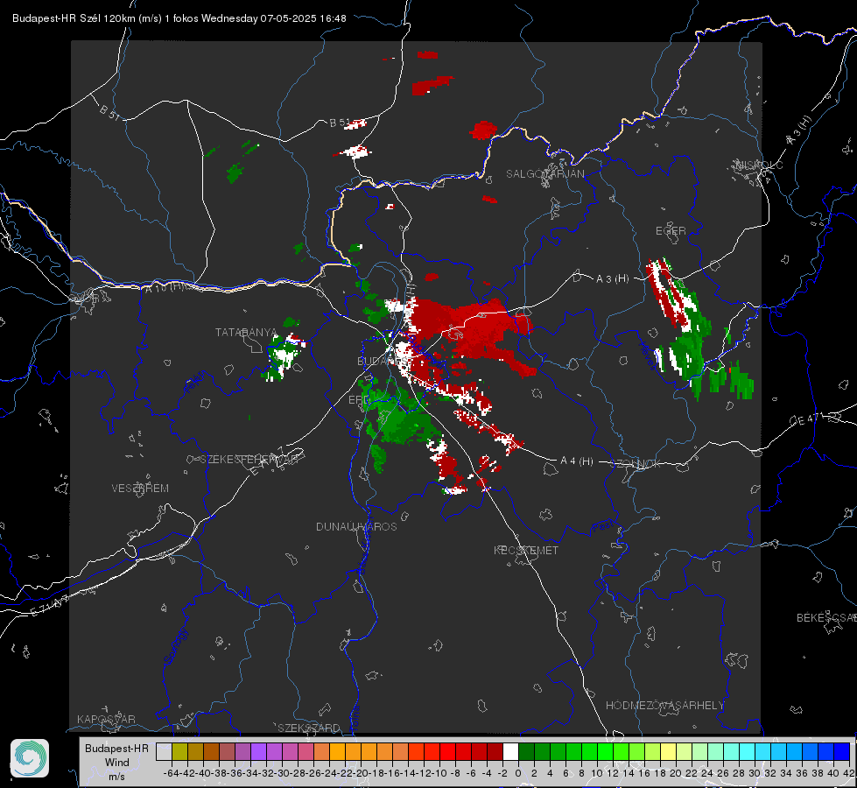The height and width of the screenshot is (788, 857).
Task: Select the cyan swatch between 28 and 30
Action: [x=748, y=751]
